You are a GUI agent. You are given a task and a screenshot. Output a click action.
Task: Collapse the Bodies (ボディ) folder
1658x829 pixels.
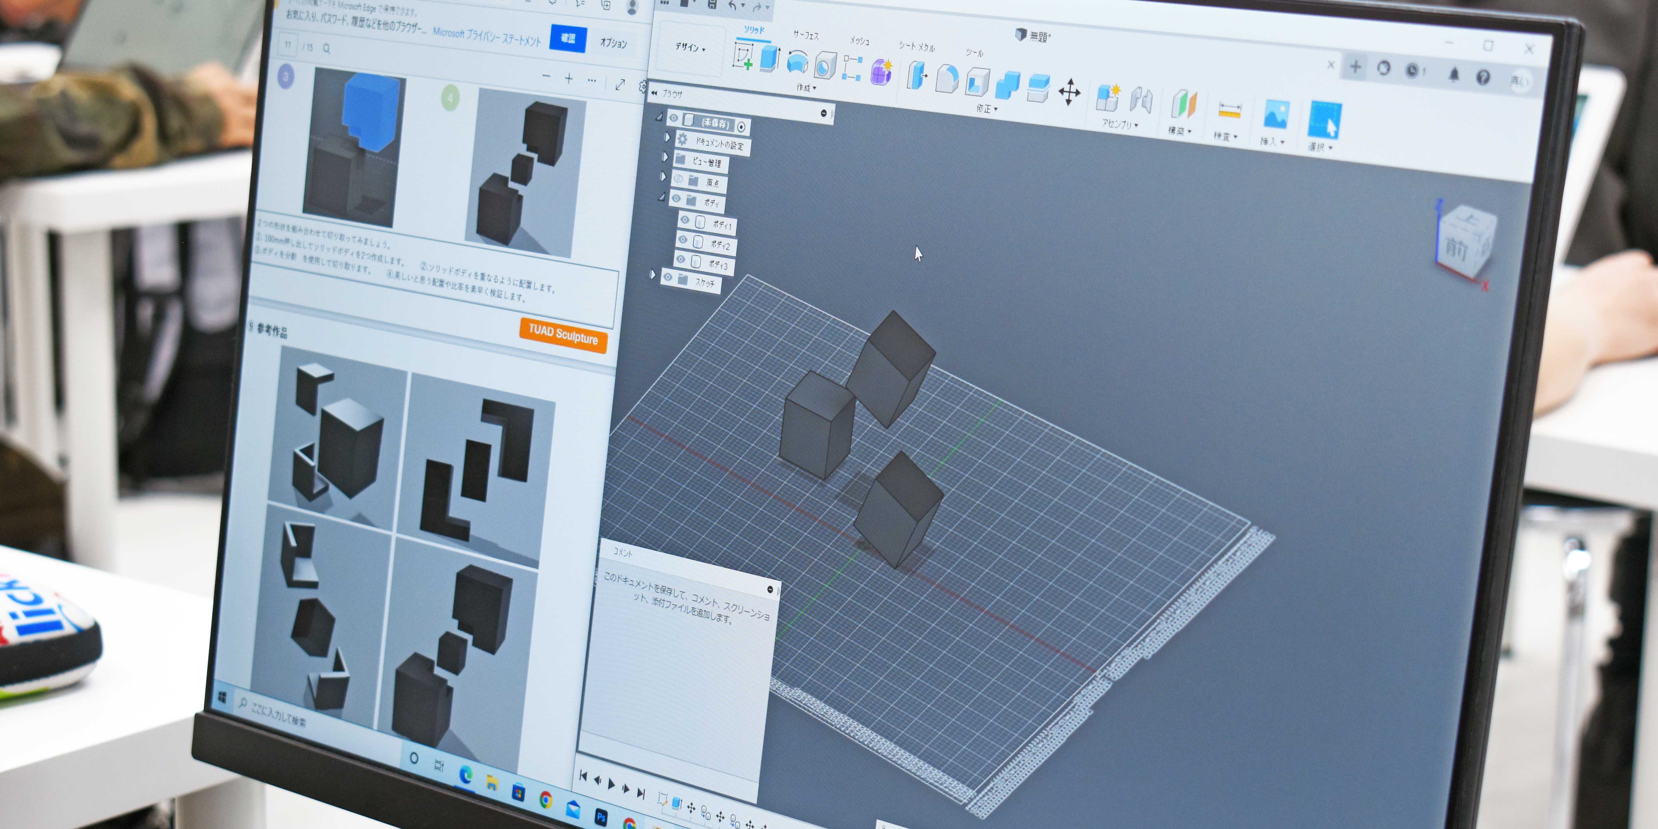(662, 196)
